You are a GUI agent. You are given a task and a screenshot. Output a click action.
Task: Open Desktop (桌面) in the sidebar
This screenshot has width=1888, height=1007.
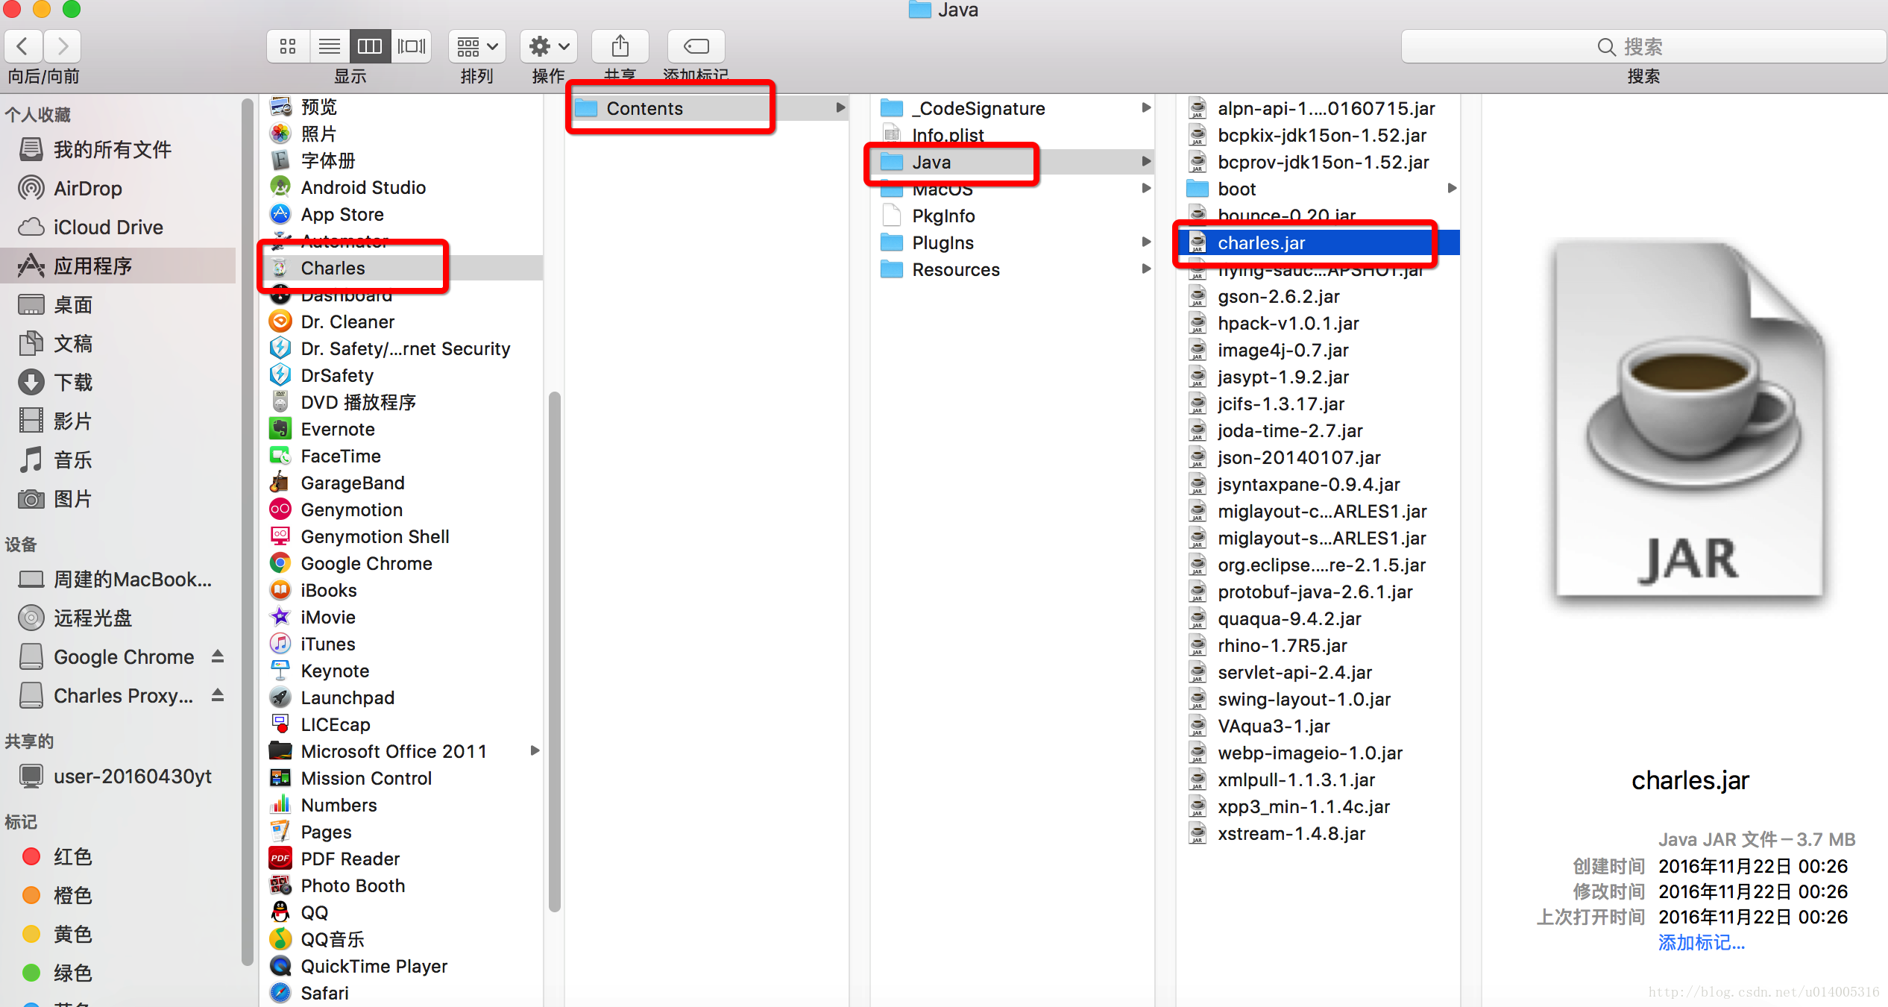pos(119,304)
